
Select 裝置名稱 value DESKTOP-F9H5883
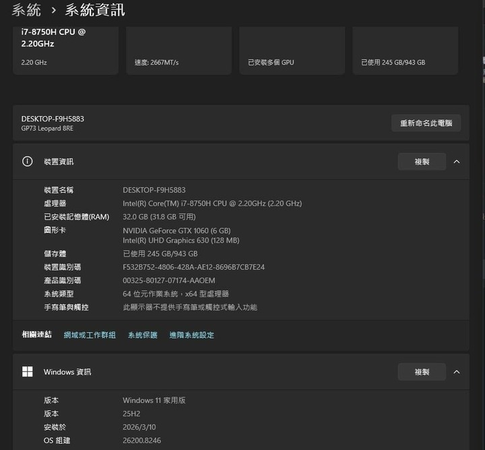[x=154, y=190]
